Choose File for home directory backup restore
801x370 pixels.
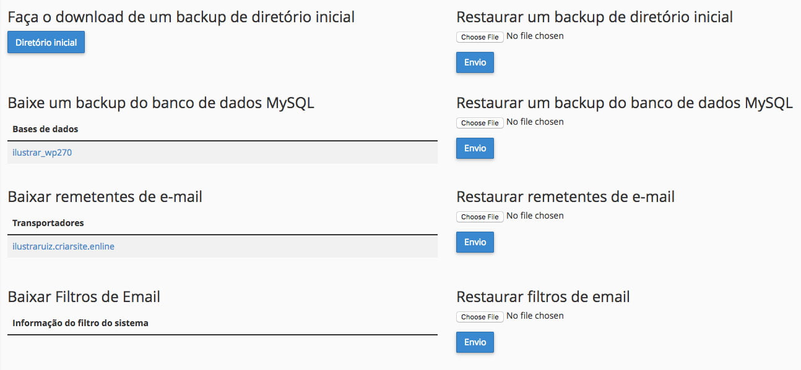[x=480, y=37]
